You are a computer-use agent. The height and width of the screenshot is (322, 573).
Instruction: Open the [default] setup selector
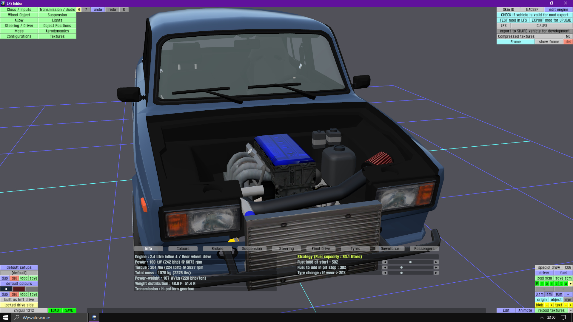coord(19,273)
